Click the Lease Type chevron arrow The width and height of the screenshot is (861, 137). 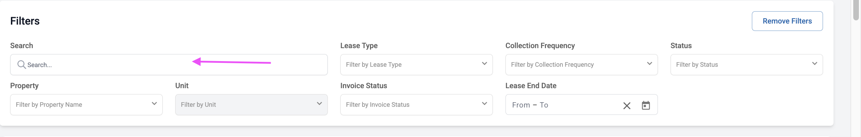pos(484,64)
